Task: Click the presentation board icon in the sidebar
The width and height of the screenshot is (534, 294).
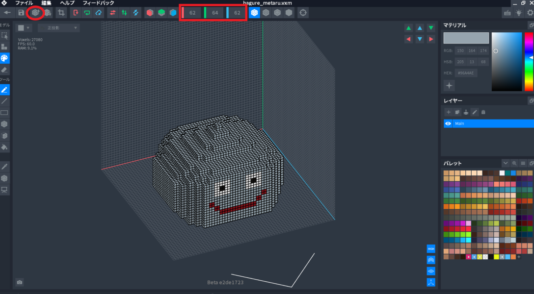Action: pyautogui.click(x=4, y=190)
